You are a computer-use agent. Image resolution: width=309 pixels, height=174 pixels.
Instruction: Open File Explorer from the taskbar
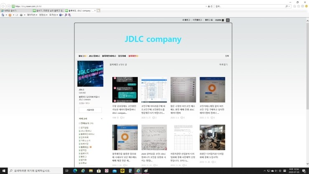[91, 171]
